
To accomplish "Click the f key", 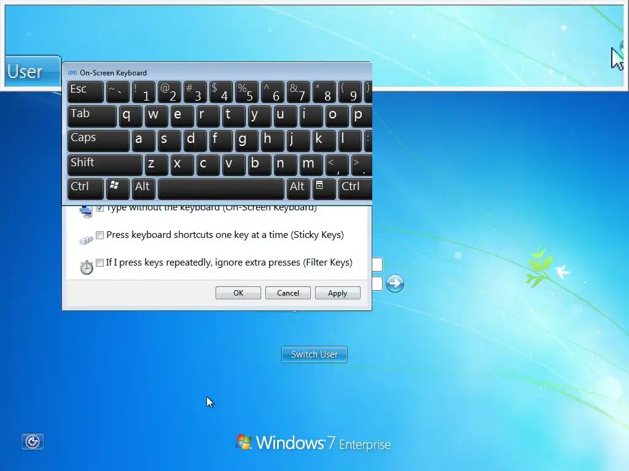I will click(221, 140).
